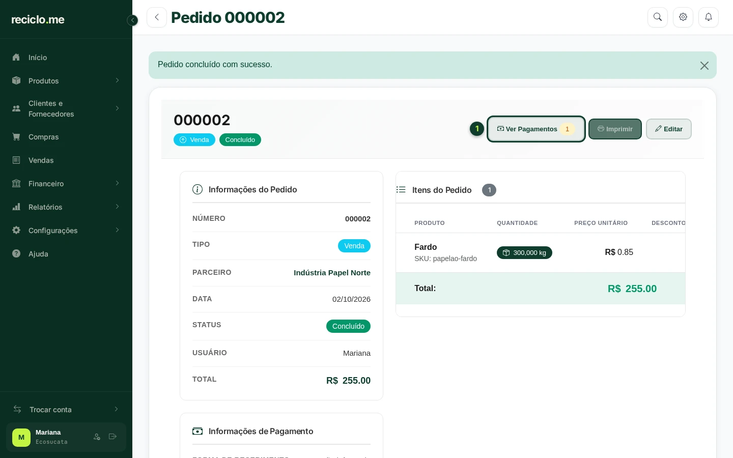Open the Ajuda menu item
The height and width of the screenshot is (458, 733).
tap(66, 254)
